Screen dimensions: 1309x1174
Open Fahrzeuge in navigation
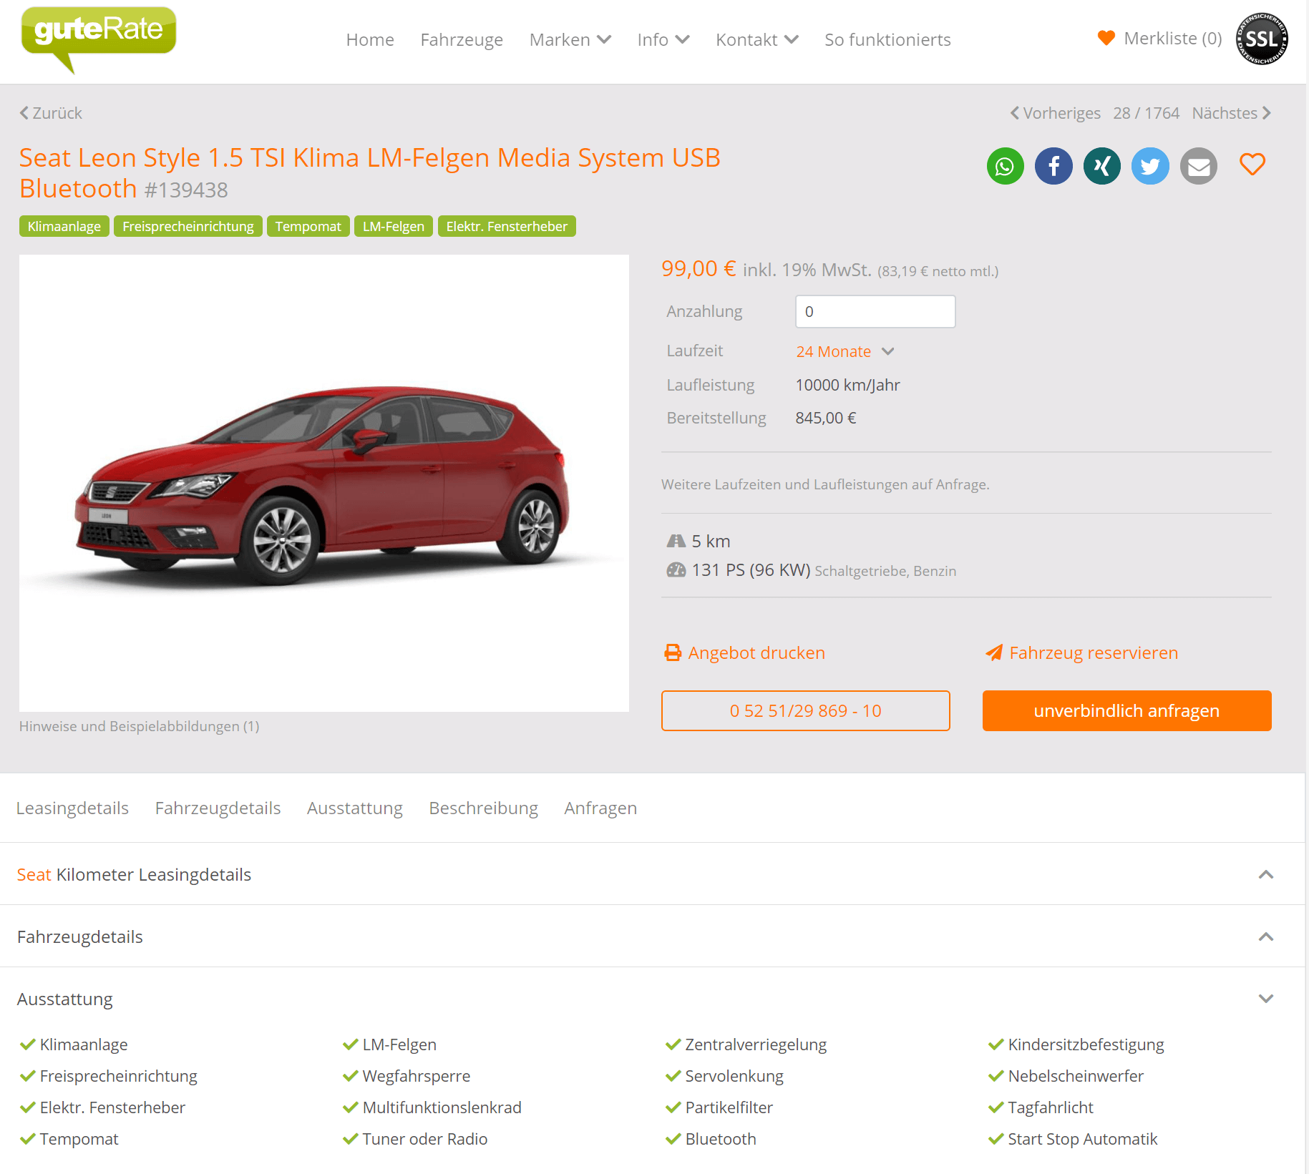pos(462,39)
